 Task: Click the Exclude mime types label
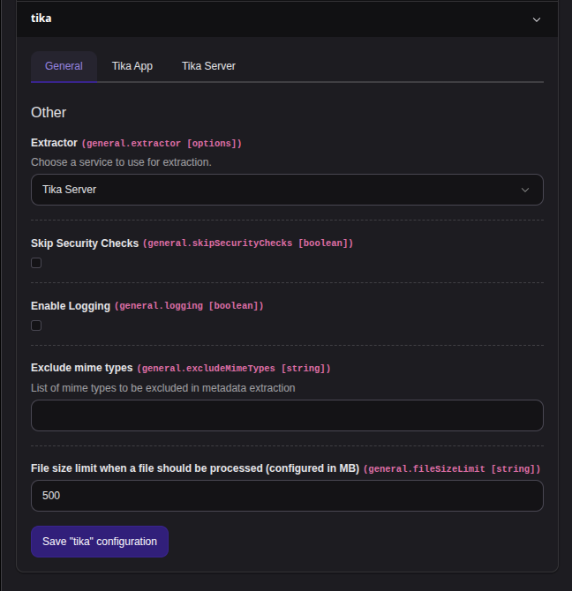pyautogui.click(x=82, y=368)
